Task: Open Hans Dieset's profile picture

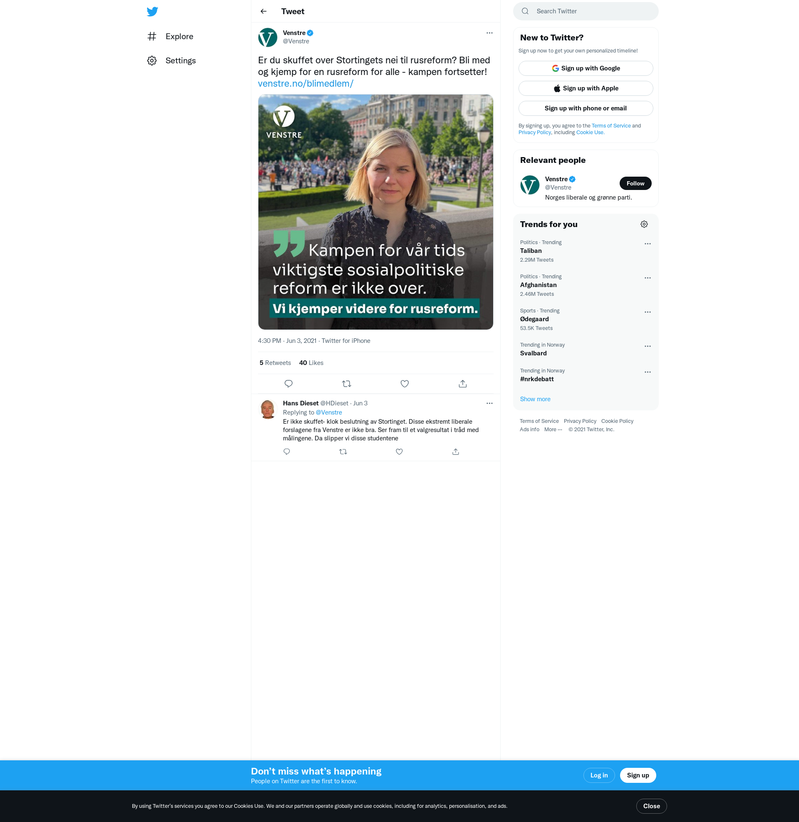Action: 268,410
